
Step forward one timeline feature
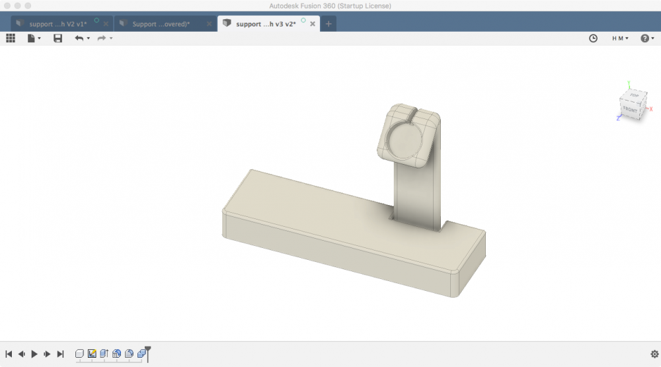click(47, 354)
